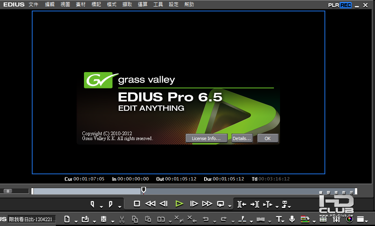
Task: Click the Set In point icon
Action: pyautogui.click(x=92, y=204)
